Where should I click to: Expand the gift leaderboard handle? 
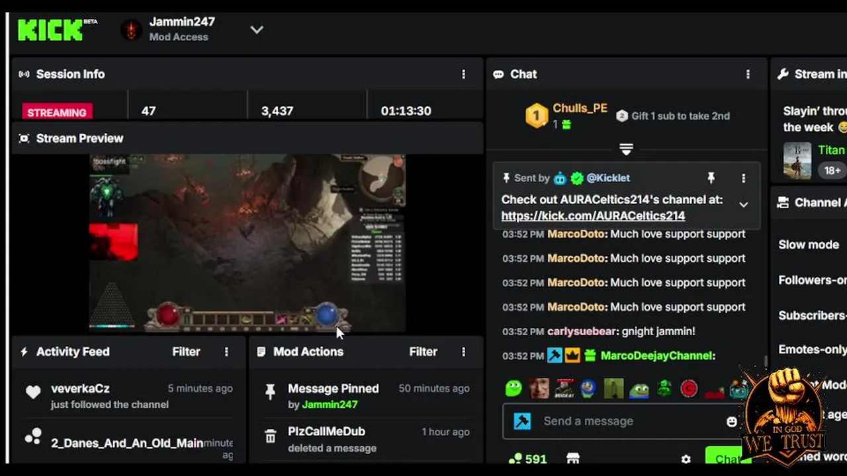(x=626, y=149)
